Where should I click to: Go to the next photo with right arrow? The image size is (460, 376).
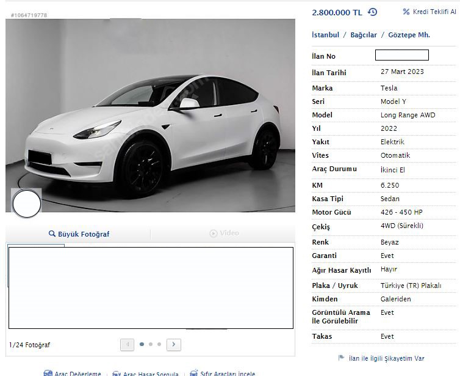pyautogui.click(x=174, y=345)
